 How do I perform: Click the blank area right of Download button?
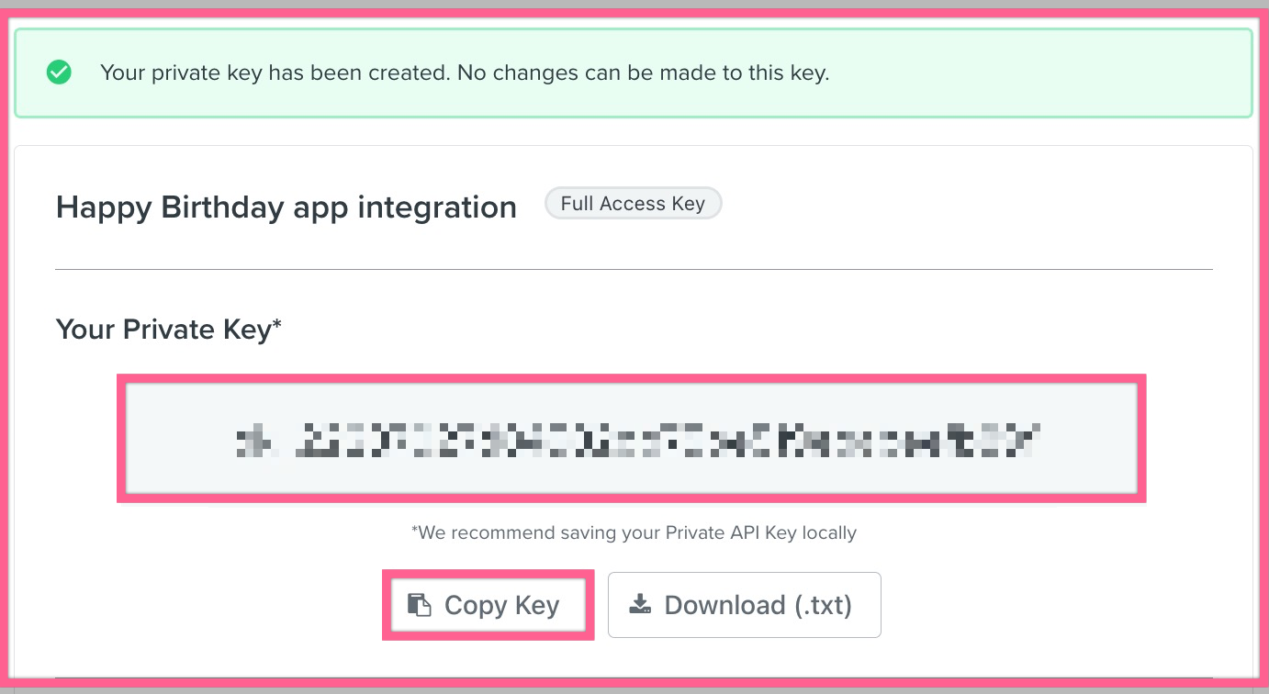(1056, 605)
